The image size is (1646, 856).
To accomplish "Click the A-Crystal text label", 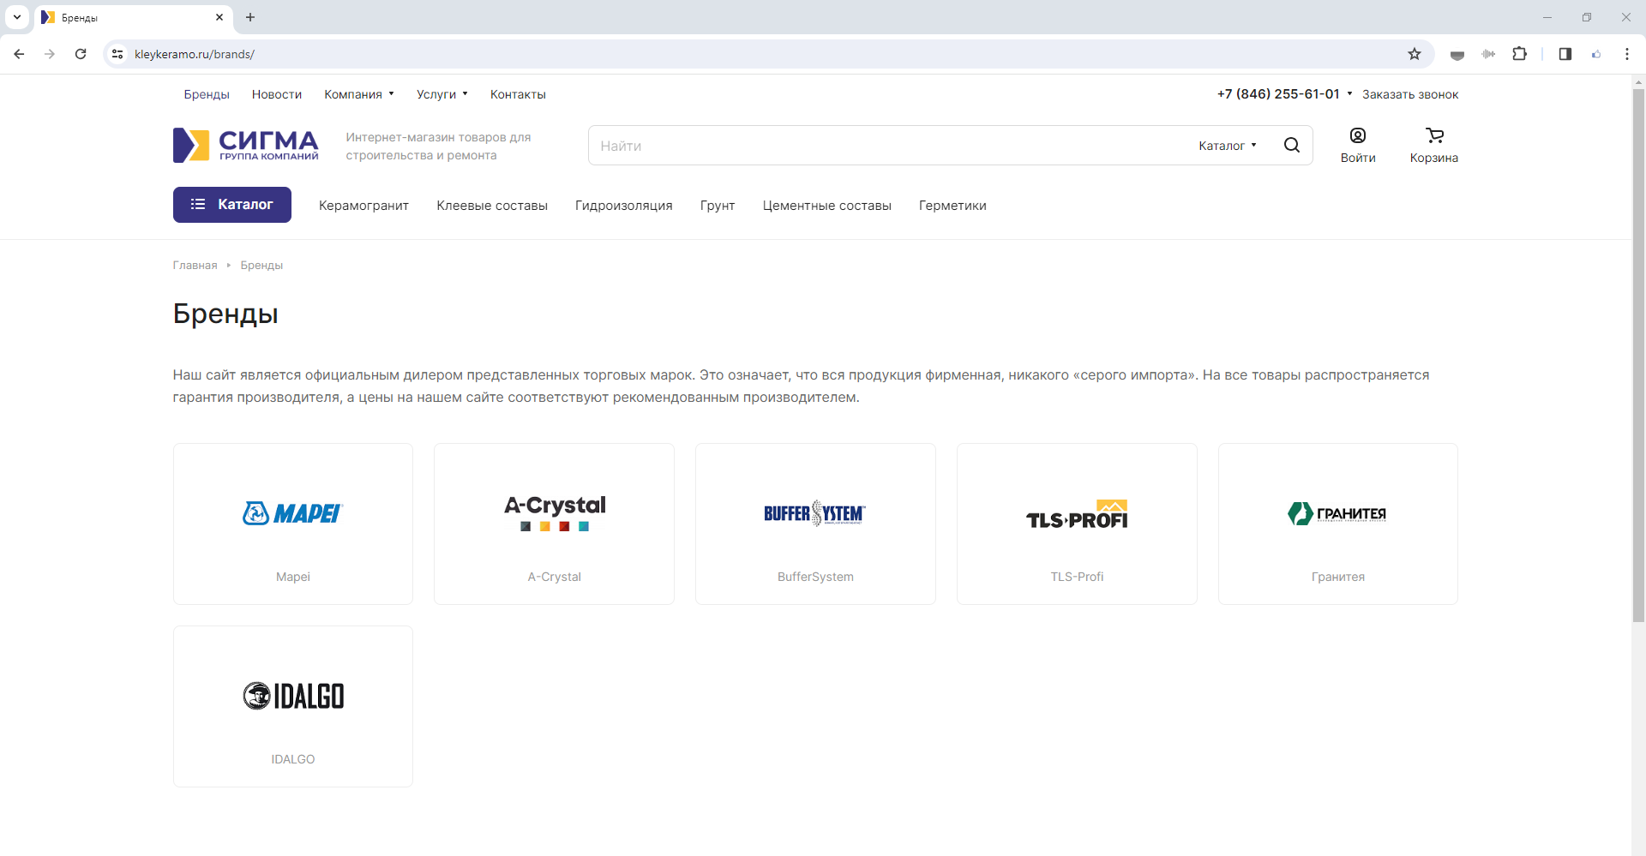I will pos(555,577).
